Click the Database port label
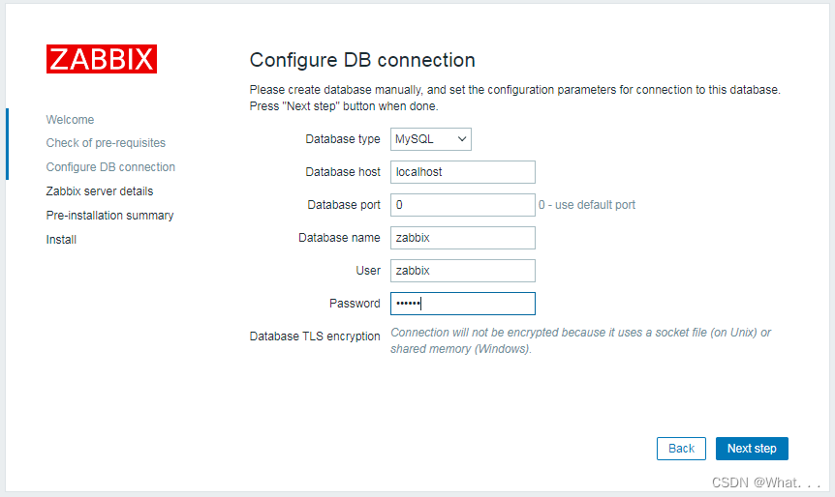The width and height of the screenshot is (835, 497). tap(344, 205)
